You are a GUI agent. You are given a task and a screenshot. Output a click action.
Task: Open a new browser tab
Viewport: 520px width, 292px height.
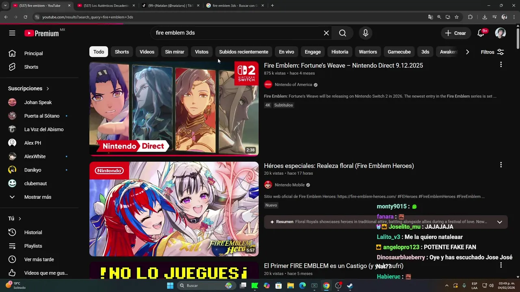272,6
